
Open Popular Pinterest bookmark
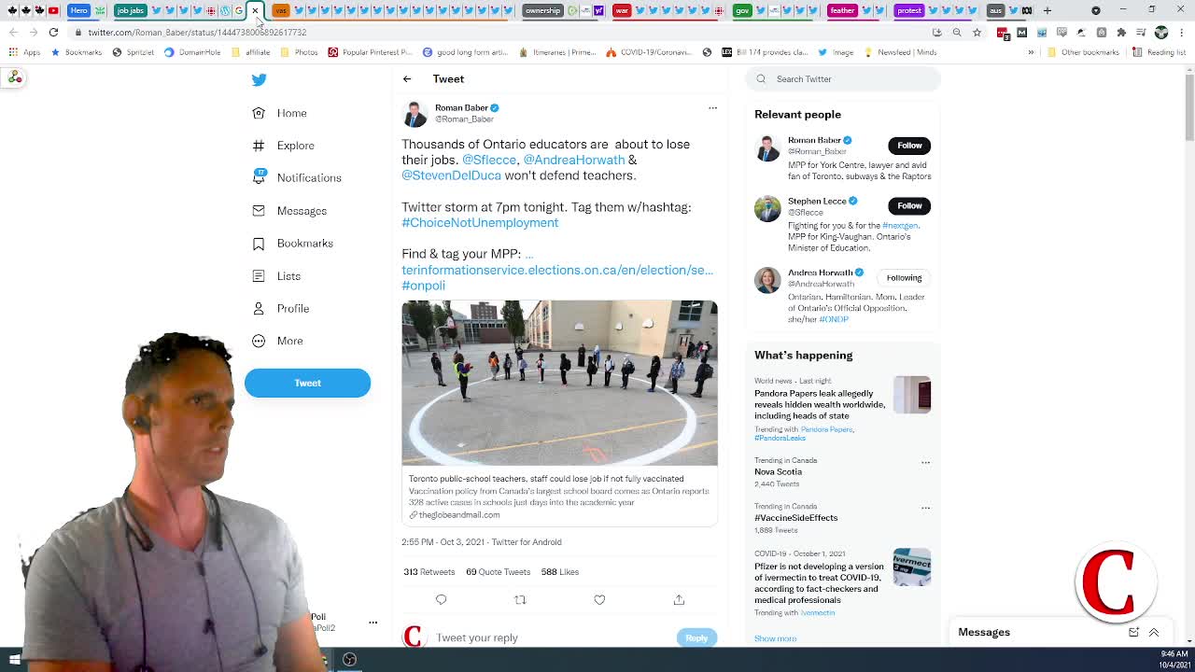click(x=370, y=52)
